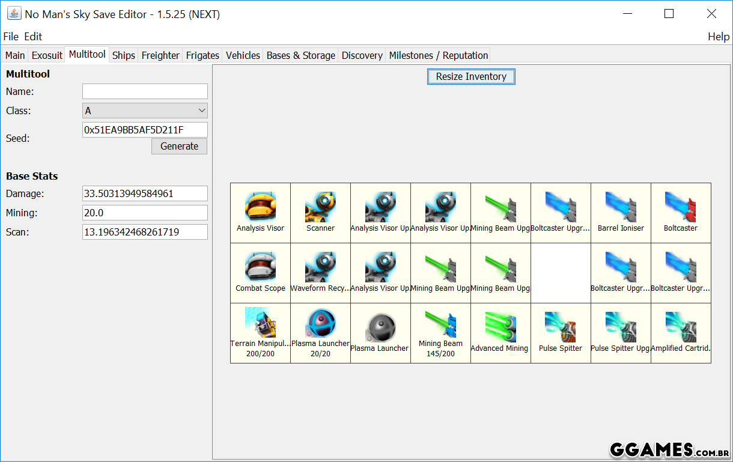Focus the Damage base stat field

point(145,193)
